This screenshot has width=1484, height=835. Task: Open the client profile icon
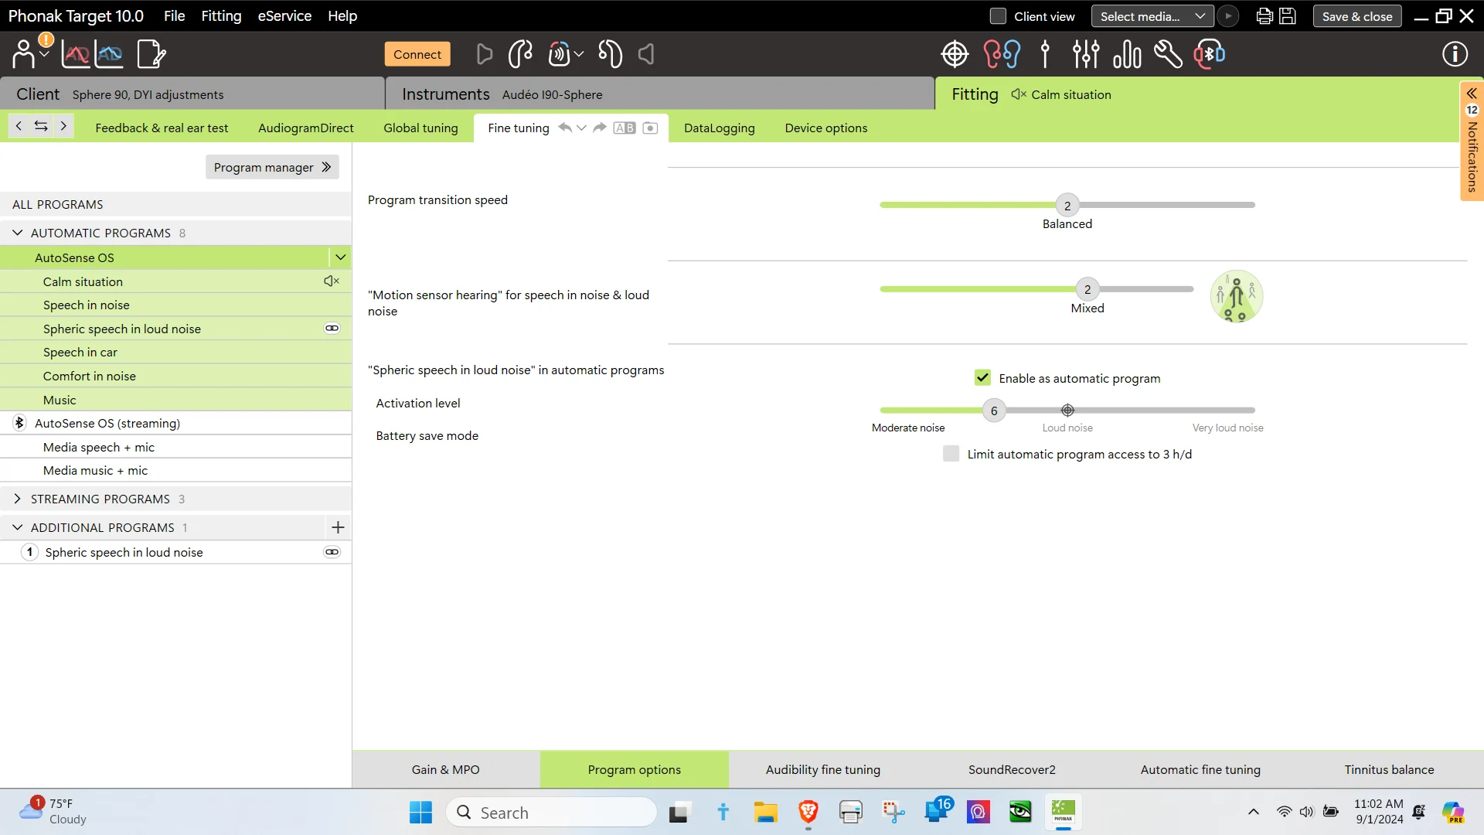coord(25,54)
